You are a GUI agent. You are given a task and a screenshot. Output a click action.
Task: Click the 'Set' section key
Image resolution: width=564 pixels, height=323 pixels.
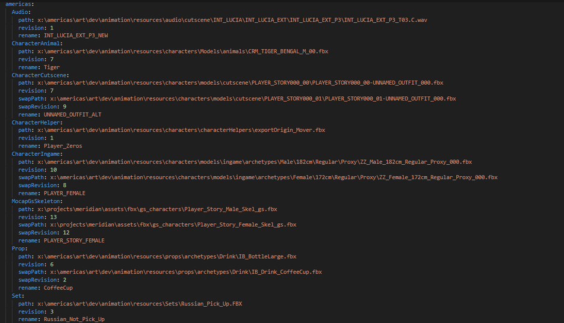[18, 295]
